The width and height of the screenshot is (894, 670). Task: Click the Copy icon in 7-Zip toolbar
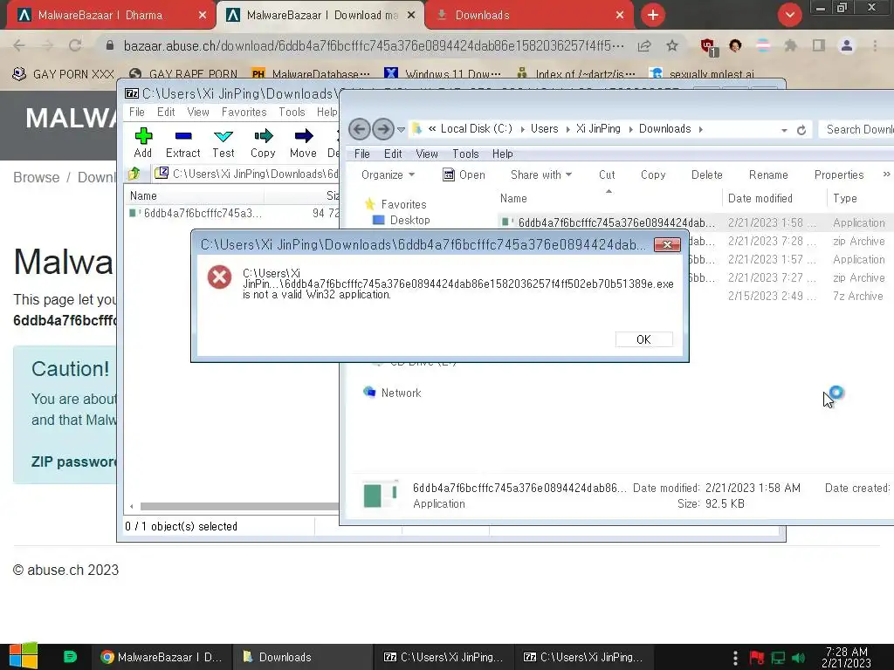(263, 142)
